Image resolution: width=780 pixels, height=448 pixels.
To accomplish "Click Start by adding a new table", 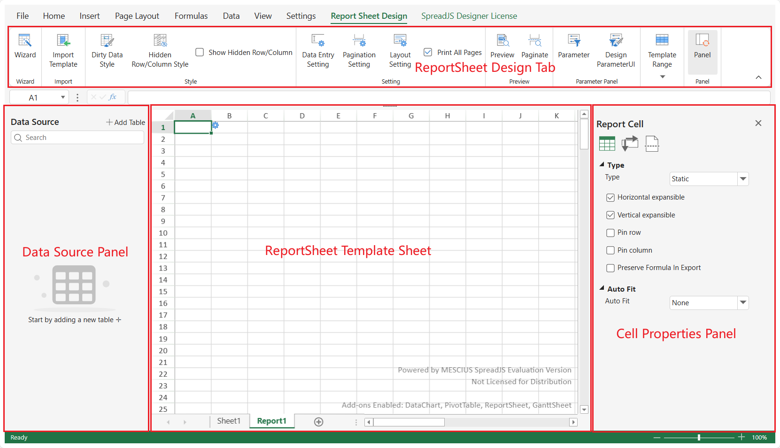I will coord(75,320).
